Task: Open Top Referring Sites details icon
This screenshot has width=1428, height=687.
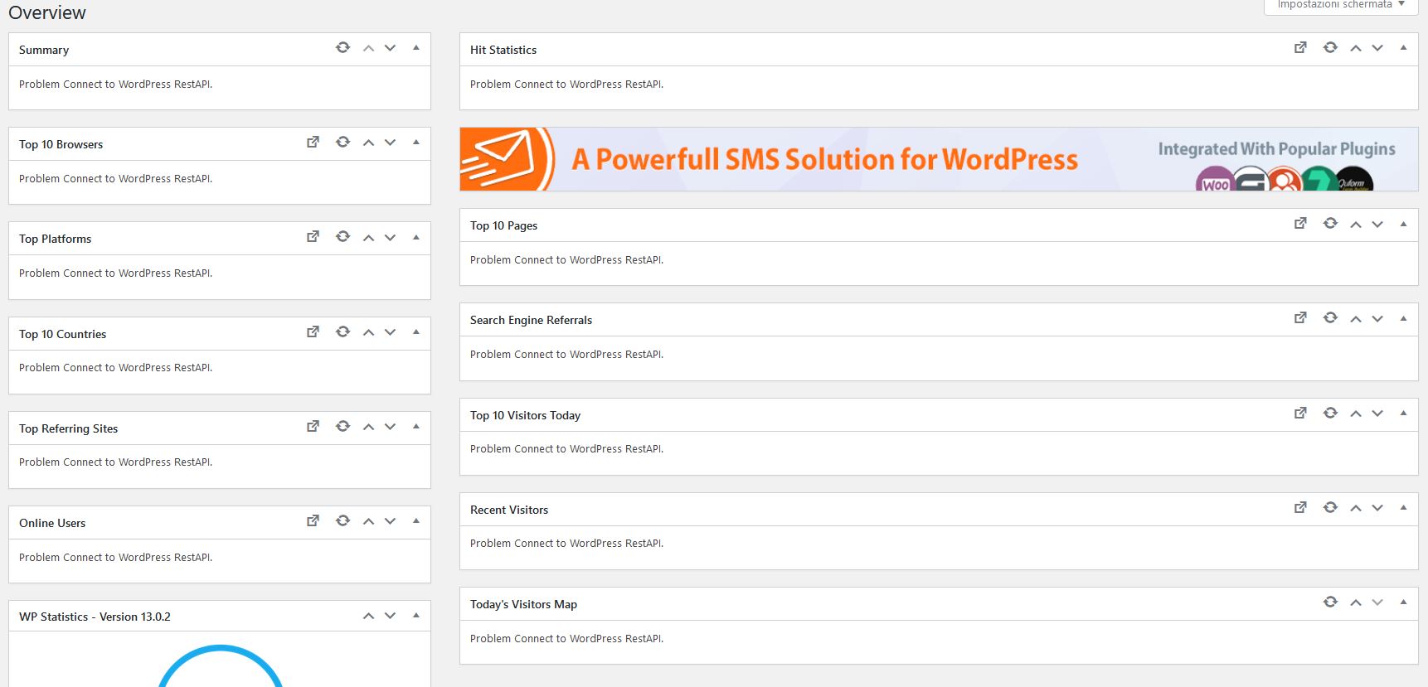Action: (313, 427)
